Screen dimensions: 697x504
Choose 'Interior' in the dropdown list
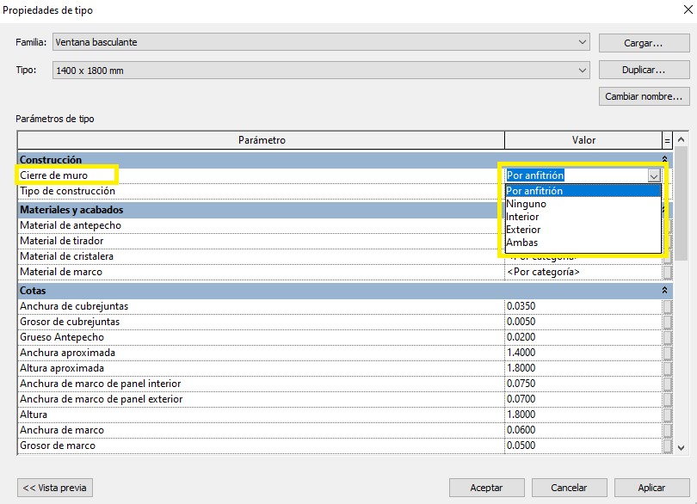[522, 217]
